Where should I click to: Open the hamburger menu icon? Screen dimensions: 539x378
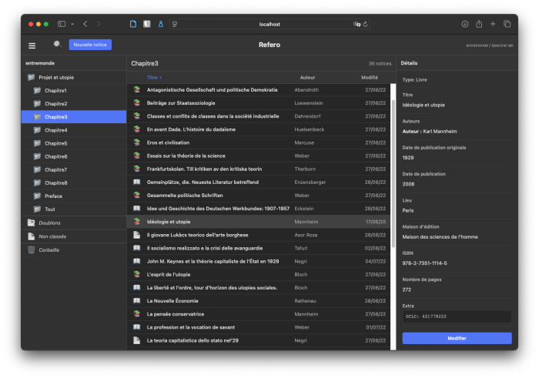(32, 45)
